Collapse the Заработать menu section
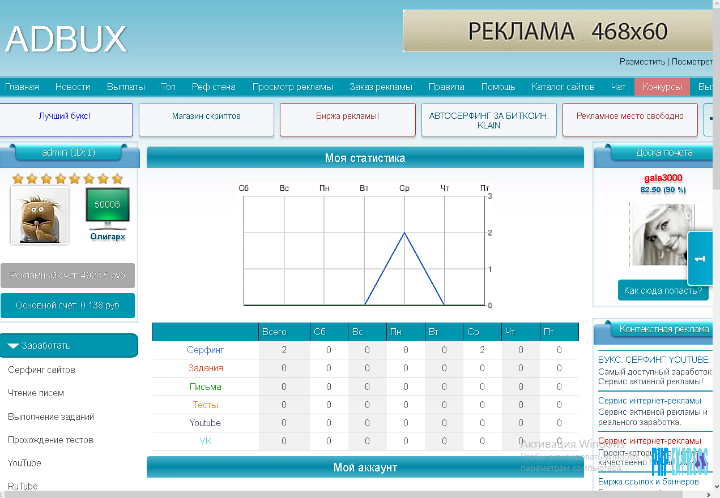 69,345
